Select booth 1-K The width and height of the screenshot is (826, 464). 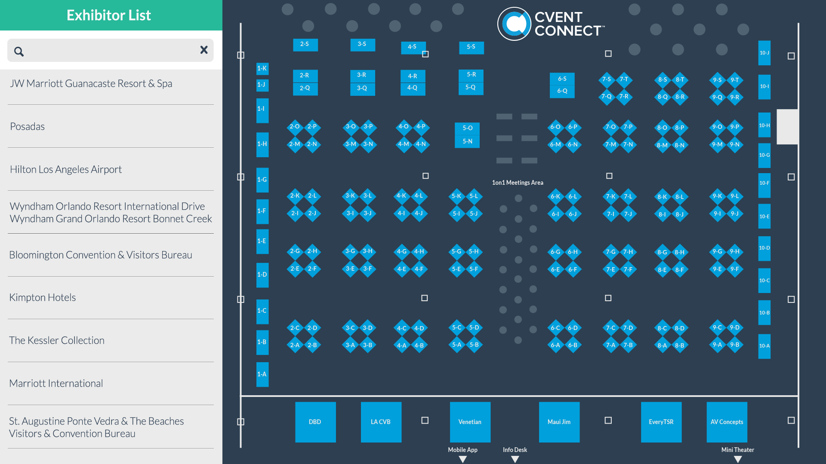pyautogui.click(x=262, y=68)
